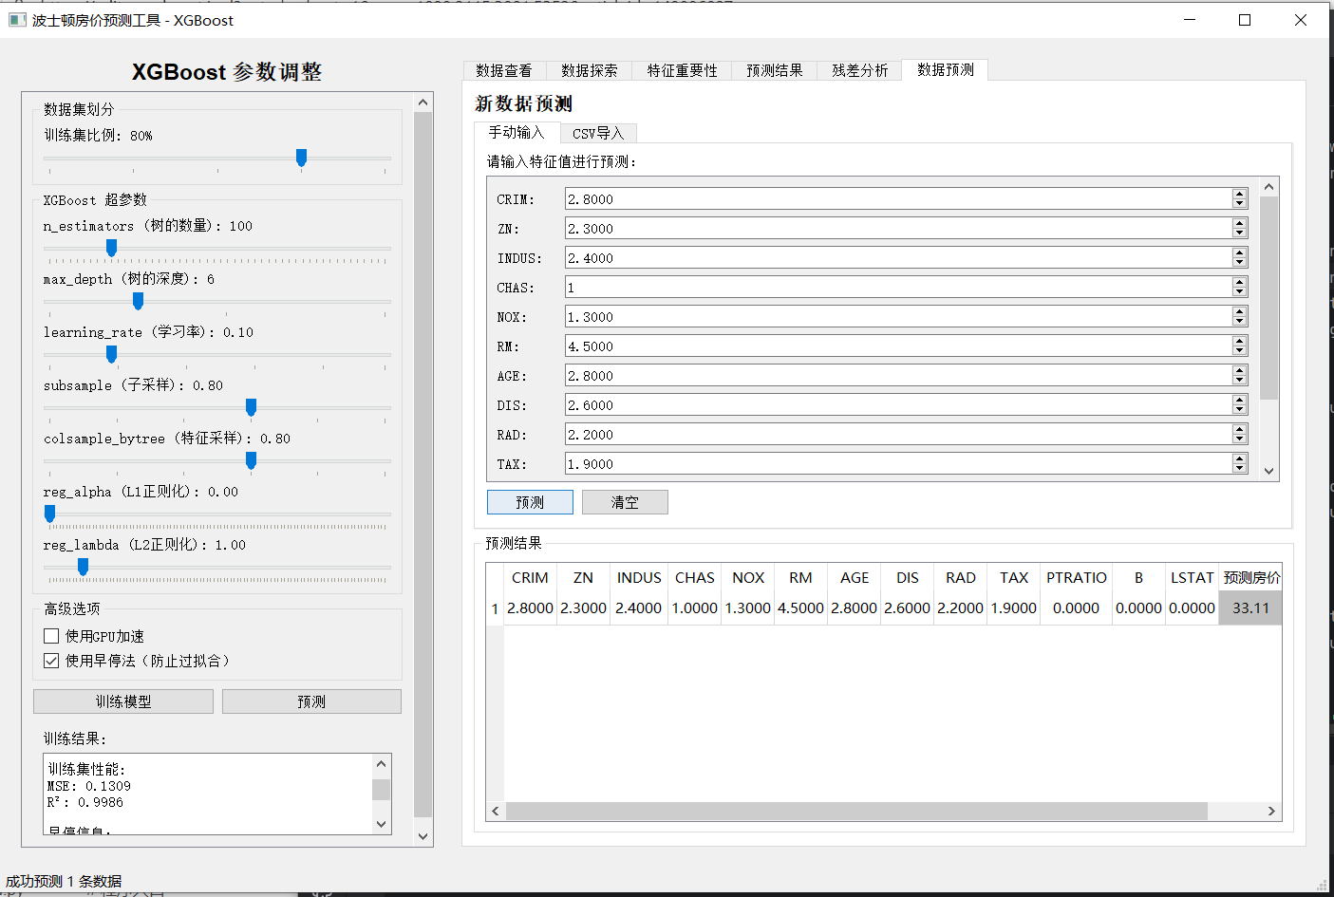Image resolution: width=1334 pixels, height=897 pixels.
Task: Click the INDUS spinbox stepper arrows
Action: 1239,257
